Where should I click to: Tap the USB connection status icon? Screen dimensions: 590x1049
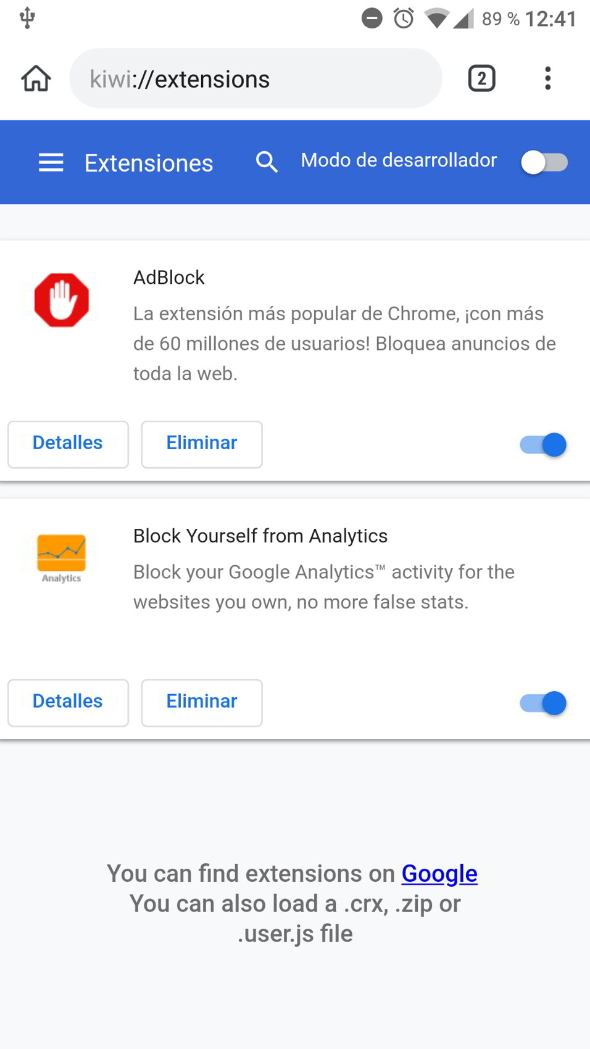[27, 18]
